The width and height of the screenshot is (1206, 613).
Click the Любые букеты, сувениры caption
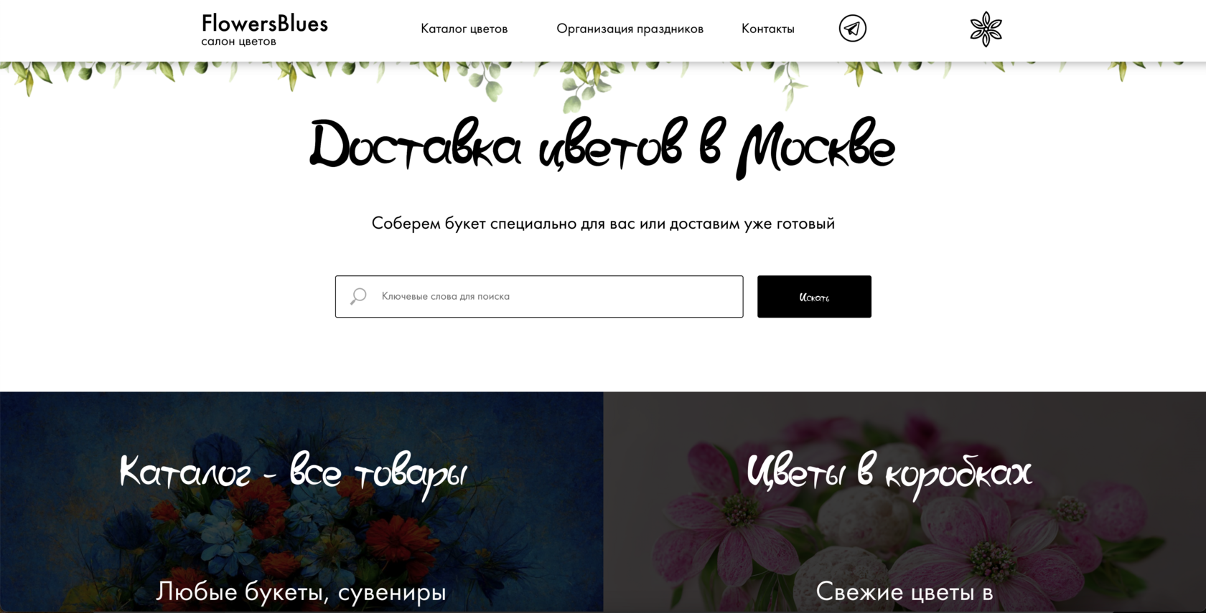tap(301, 591)
